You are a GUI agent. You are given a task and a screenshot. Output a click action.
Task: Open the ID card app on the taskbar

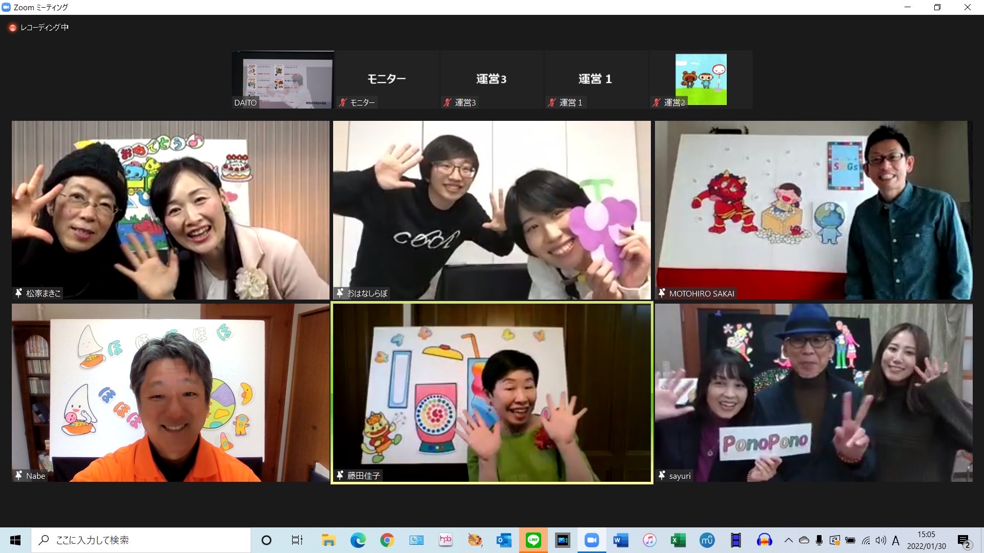pyautogui.click(x=416, y=540)
